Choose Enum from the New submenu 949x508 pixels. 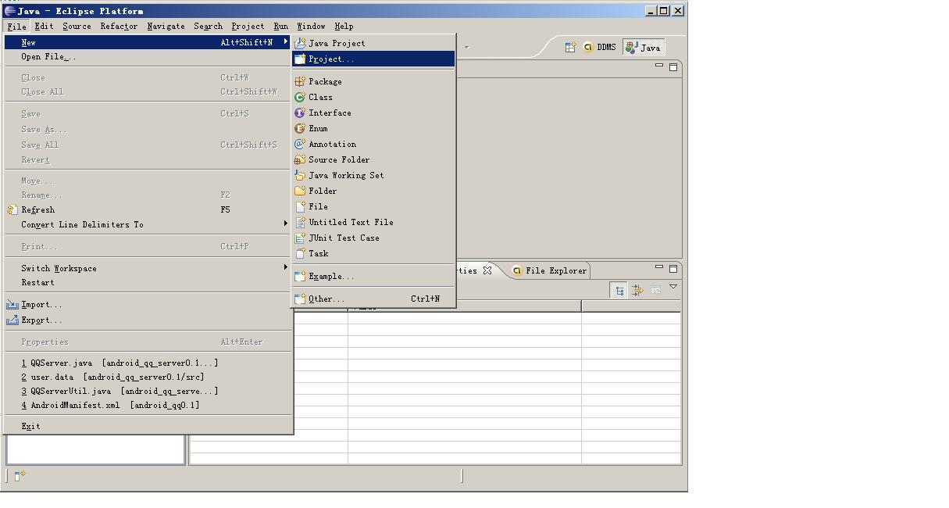[373, 128]
